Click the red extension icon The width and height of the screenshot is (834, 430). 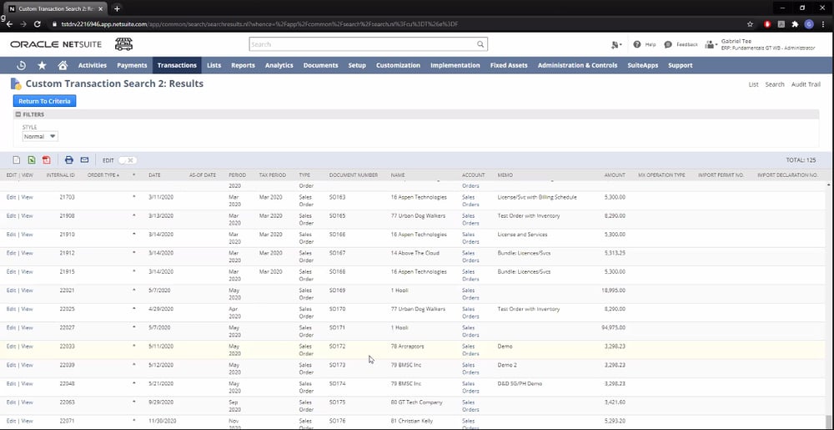(767, 24)
